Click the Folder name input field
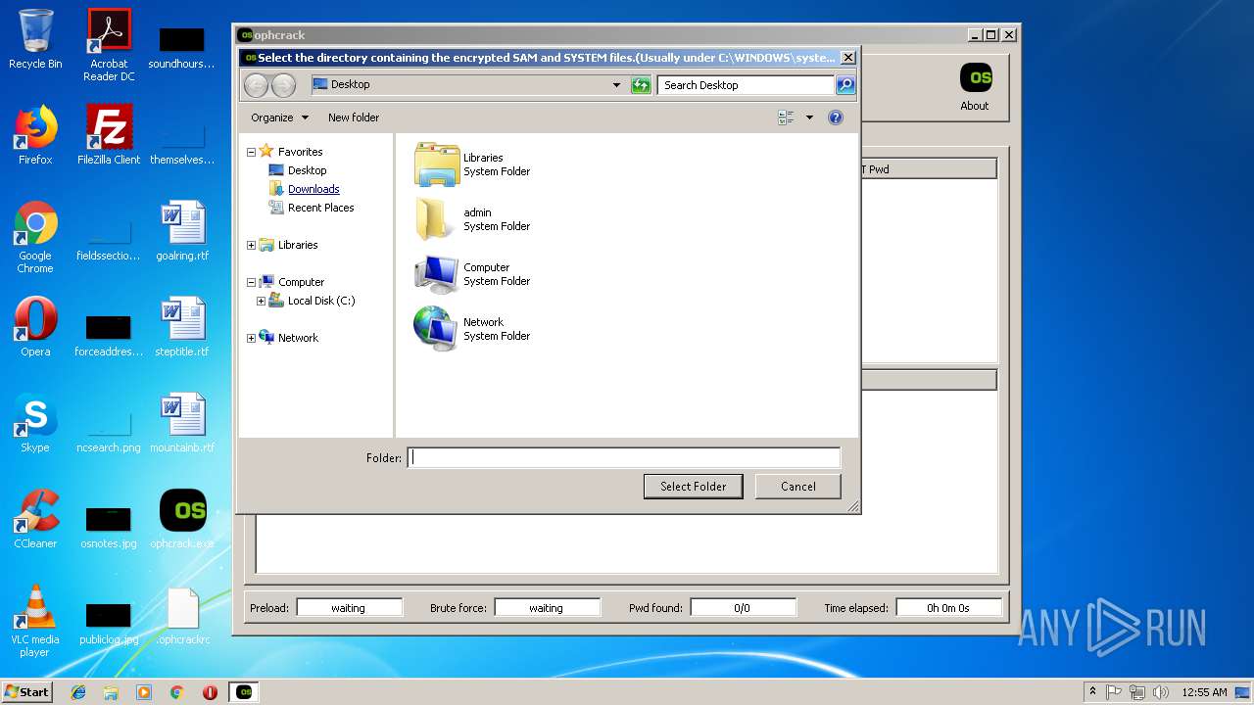The height and width of the screenshot is (705, 1254). click(623, 457)
